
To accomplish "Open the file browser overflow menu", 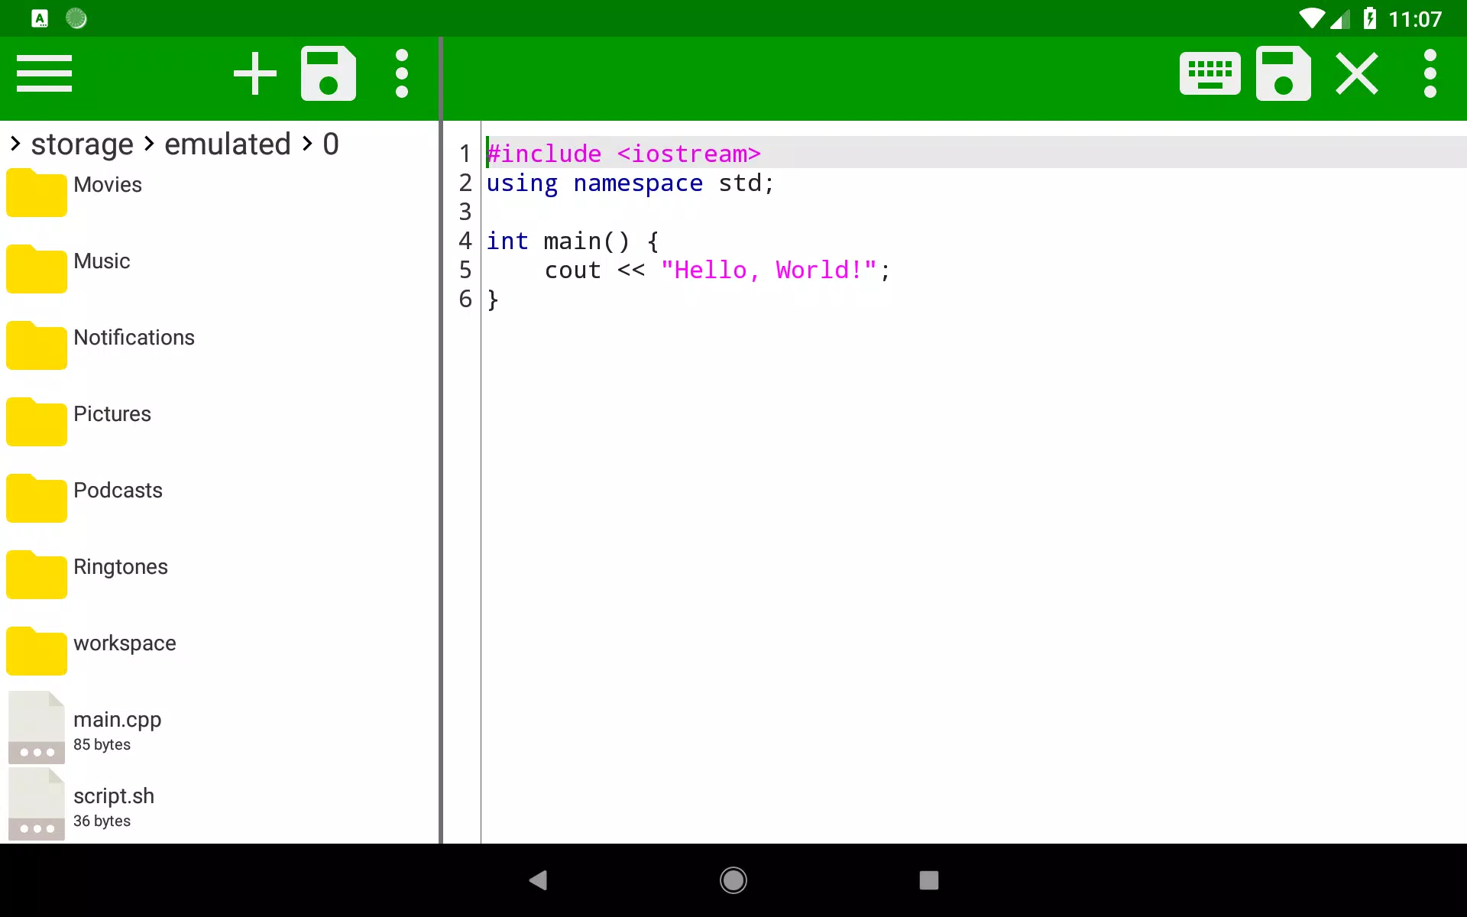I will pos(402,73).
